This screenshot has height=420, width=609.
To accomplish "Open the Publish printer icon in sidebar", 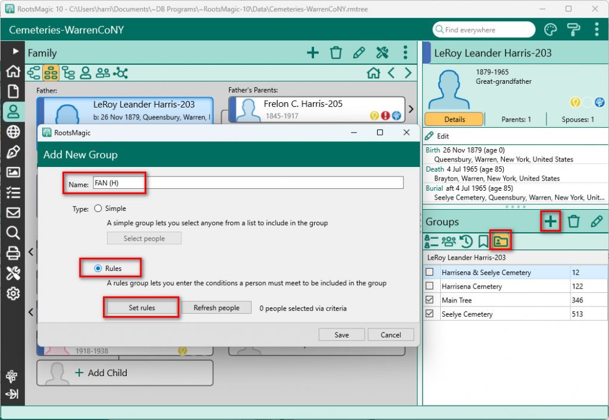I will click(13, 253).
